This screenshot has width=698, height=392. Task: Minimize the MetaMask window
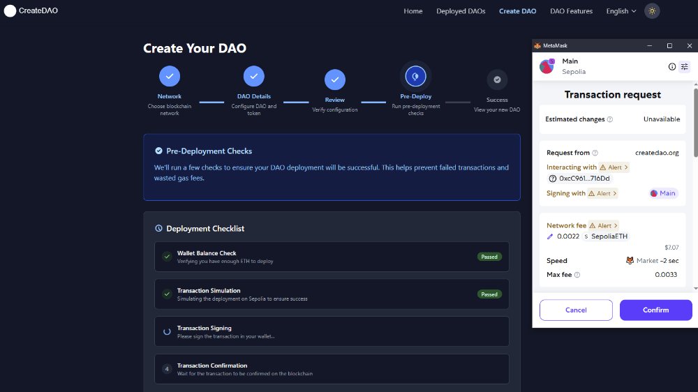click(649, 45)
